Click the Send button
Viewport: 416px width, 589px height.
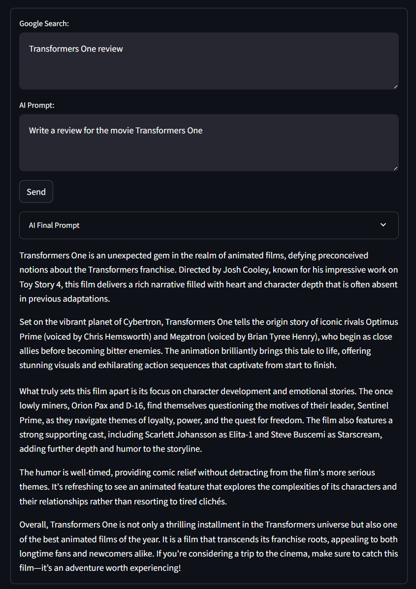tap(36, 192)
